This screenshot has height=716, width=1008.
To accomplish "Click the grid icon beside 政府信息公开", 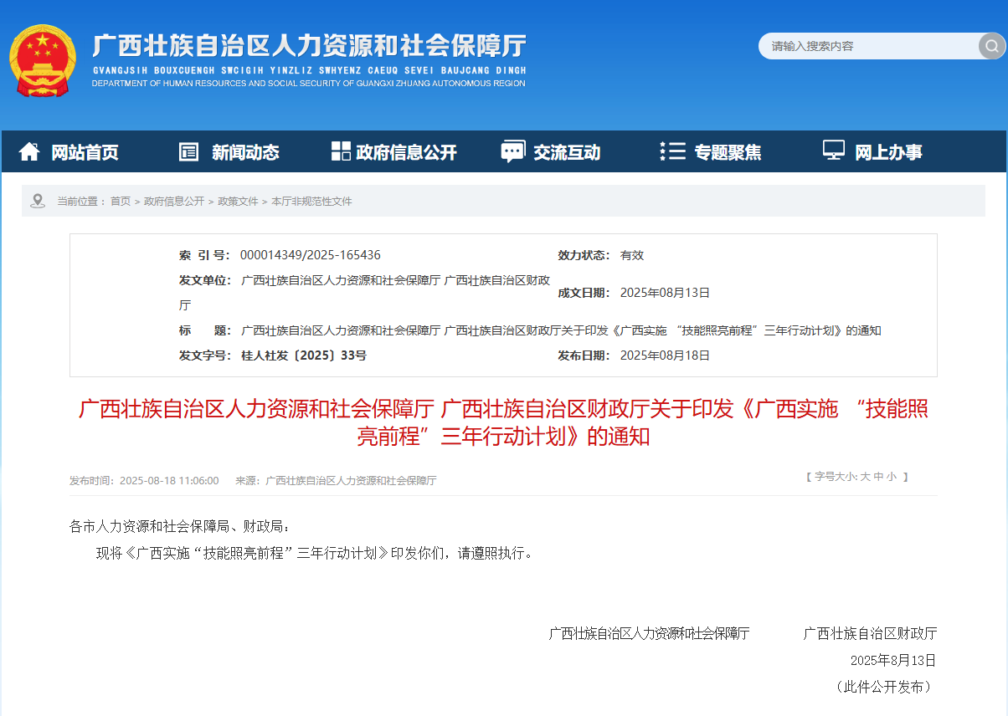I will (x=341, y=151).
